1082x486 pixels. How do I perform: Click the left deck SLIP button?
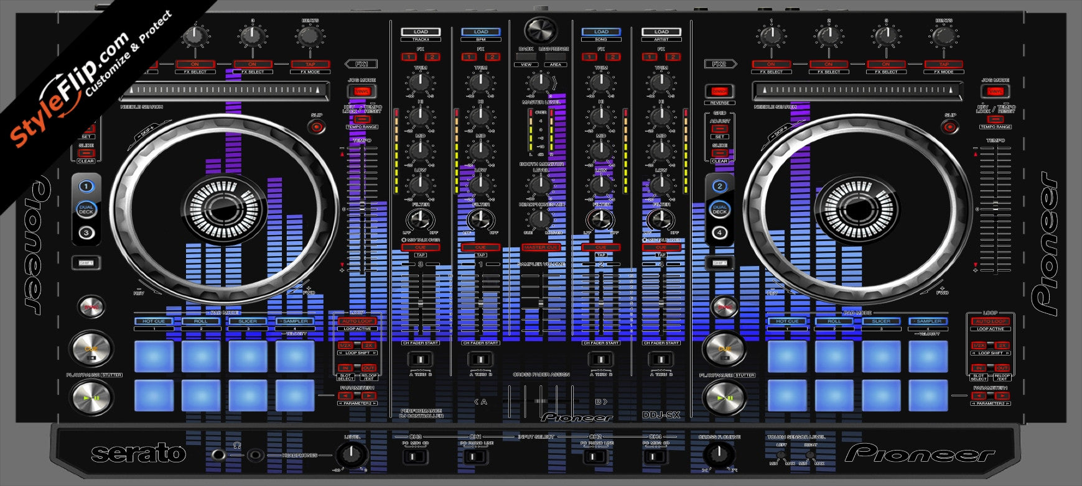coord(317,127)
